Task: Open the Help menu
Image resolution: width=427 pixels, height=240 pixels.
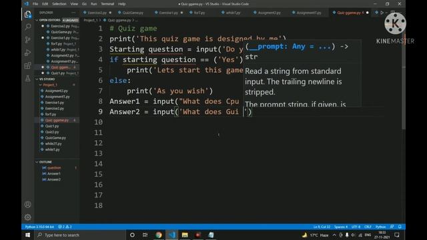Action: [x=121, y=4]
